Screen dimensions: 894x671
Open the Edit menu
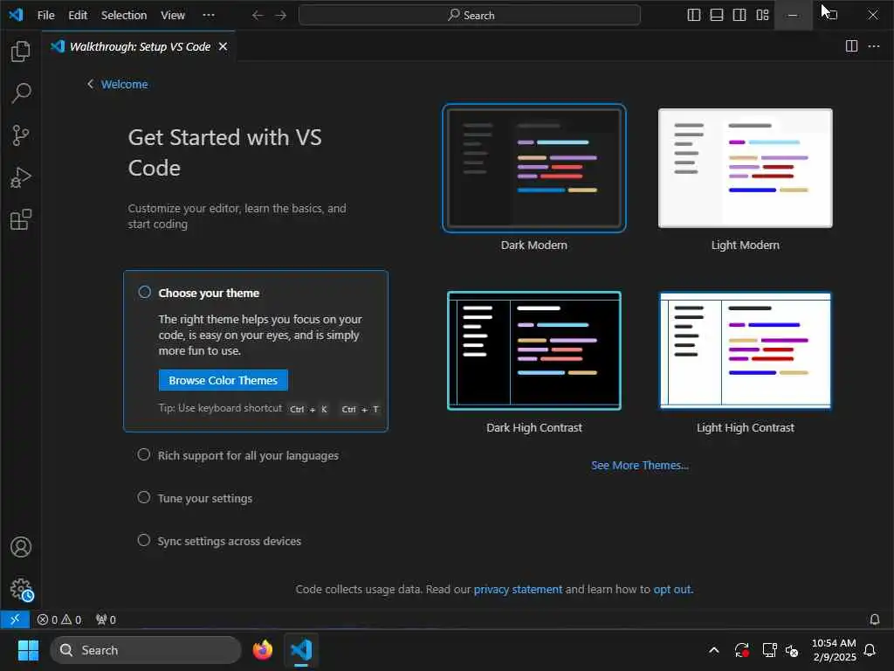(78, 16)
